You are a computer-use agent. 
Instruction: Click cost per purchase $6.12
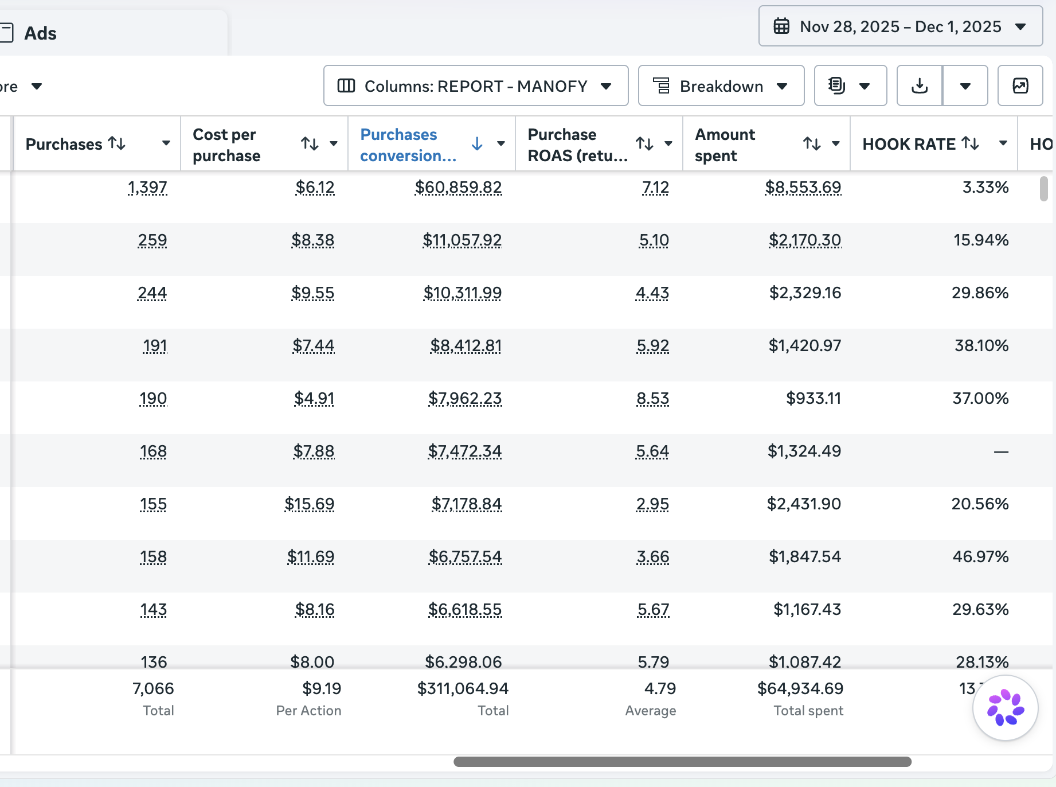[x=315, y=188]
